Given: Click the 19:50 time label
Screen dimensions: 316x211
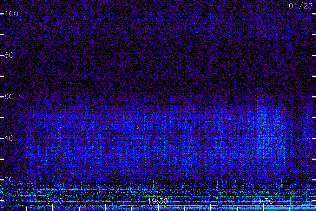Looking at the screenshot, I should pyautogui.click(x=263, y=201).
